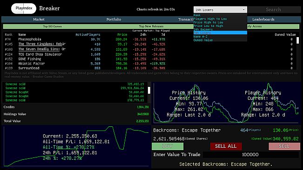303x170 pixels.
Task: Click the green BUY button
Action: click(168, 146)
